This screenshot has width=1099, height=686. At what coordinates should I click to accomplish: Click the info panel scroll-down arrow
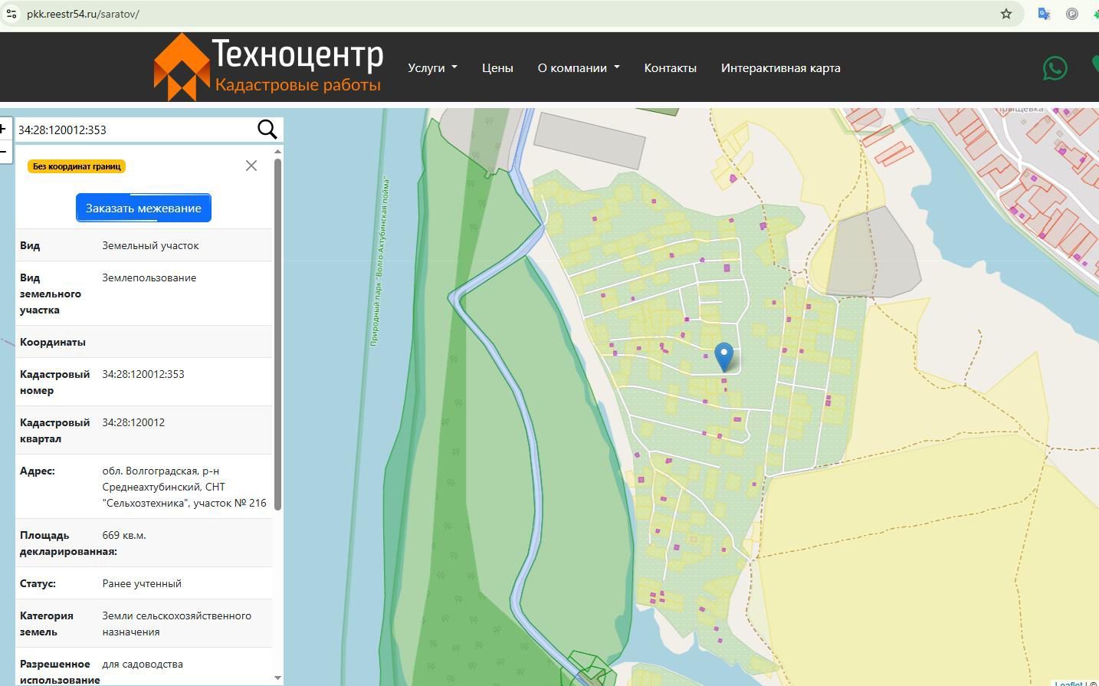click(277, 678)
